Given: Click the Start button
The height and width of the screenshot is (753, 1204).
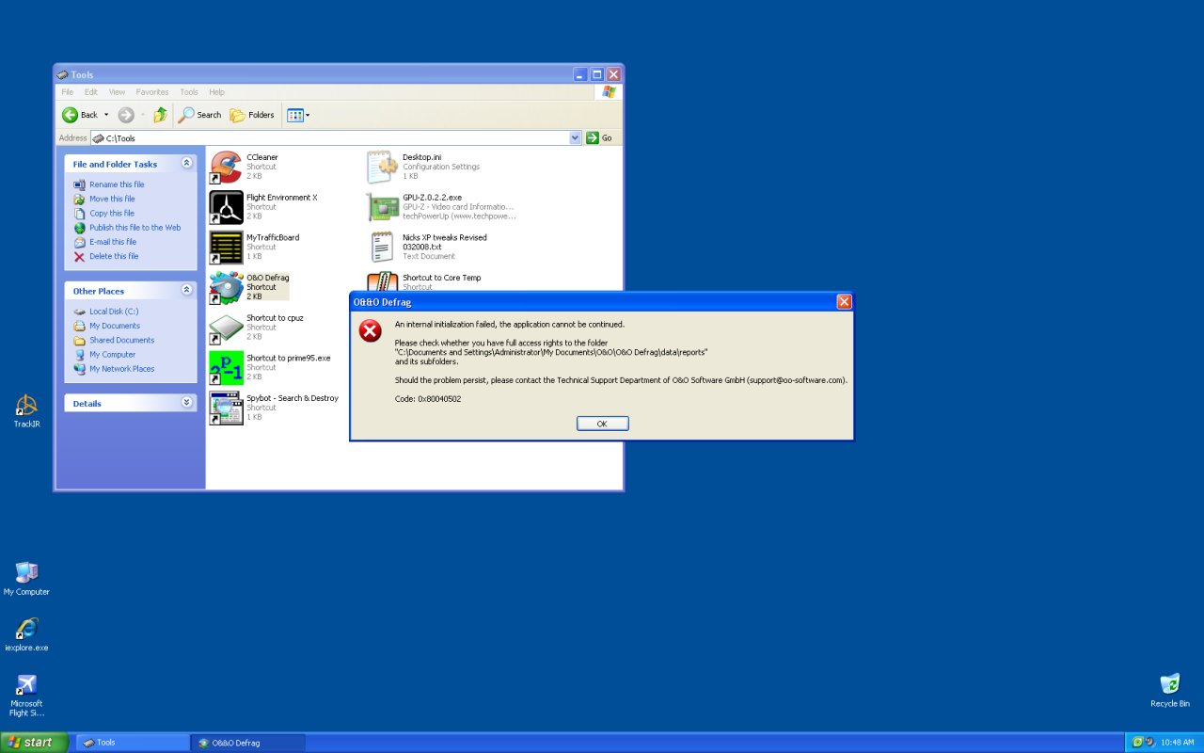Looking at the screenshot, I should [x=35, y=743].
